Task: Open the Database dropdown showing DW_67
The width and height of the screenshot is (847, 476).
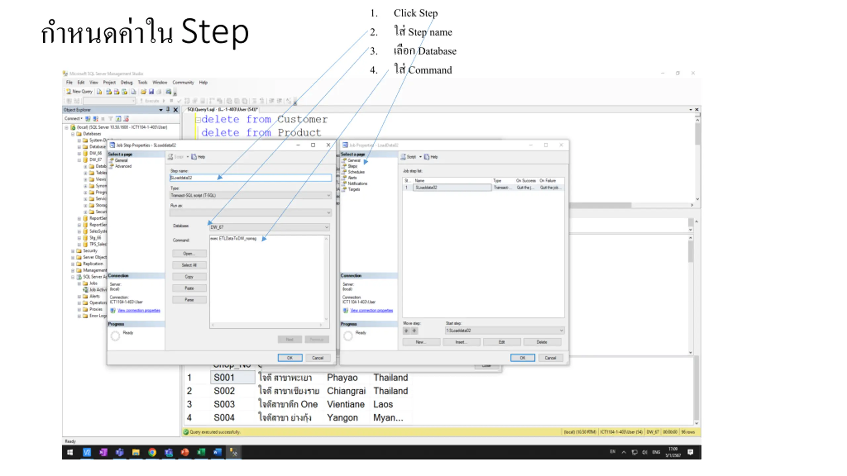Action: 269,227
